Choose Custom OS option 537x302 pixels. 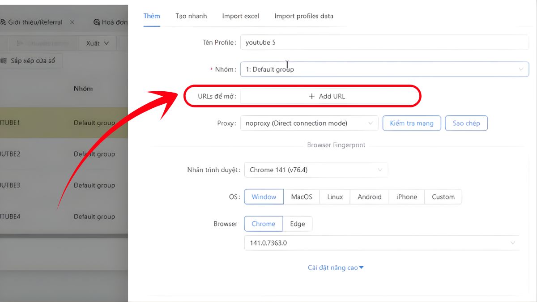pyautogui.click(x=443, y=197)
